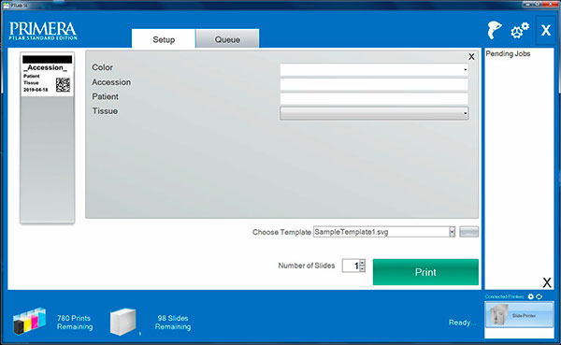561x345 pixels.
Task: Switch to the Queue tab
Action: [x=227, y=39]
